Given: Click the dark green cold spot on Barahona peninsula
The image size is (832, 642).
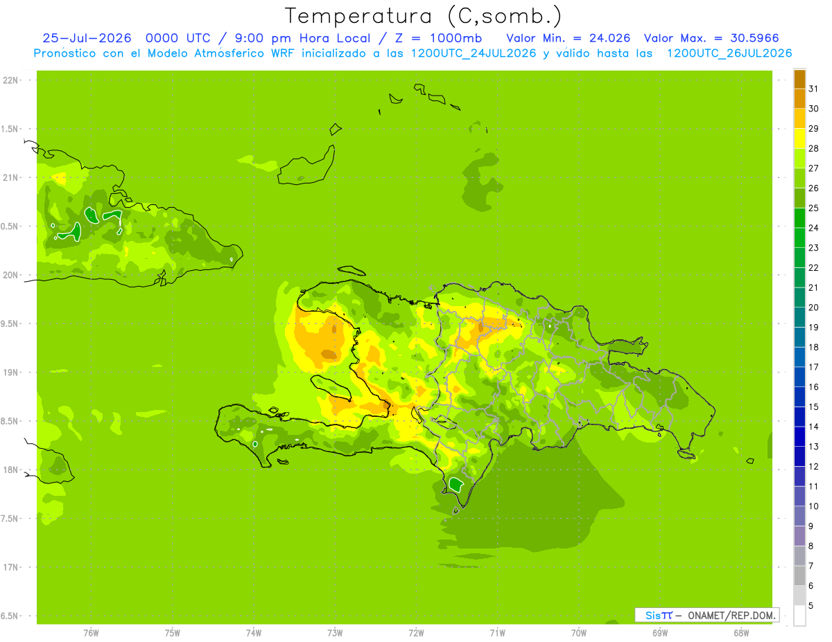Looking at the screenshot, I should (x=456, y=485).
